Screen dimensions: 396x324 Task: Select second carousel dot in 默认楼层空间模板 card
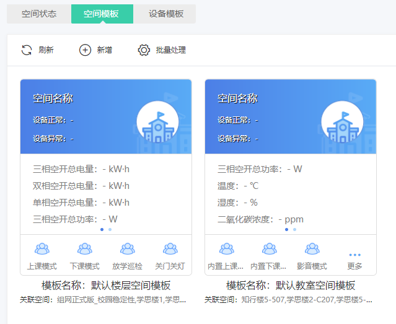click(110, 230)
